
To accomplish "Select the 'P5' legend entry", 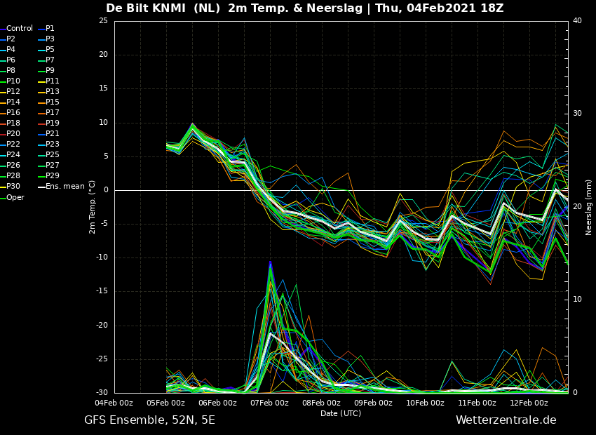I will [46, 49].
